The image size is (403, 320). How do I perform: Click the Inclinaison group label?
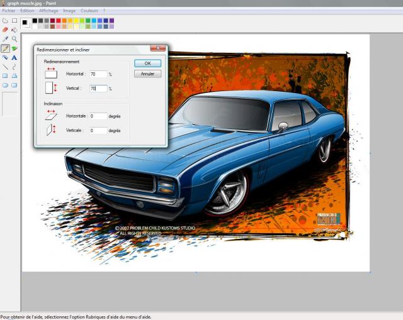point(53,104)
